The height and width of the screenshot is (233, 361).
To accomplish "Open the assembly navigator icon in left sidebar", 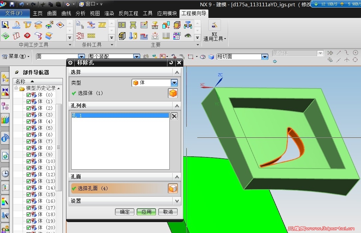I will (x=5, y=78).
